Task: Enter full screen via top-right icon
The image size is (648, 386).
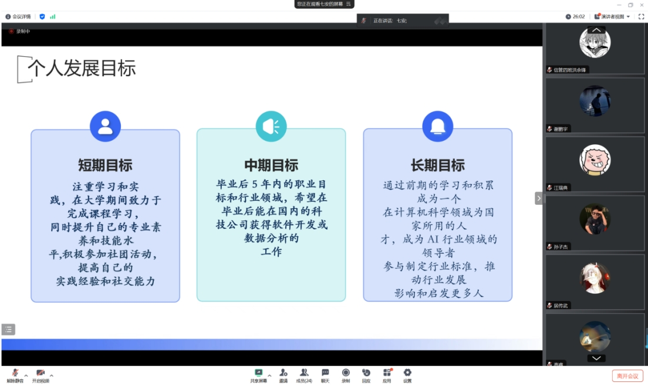Action: 641,16
